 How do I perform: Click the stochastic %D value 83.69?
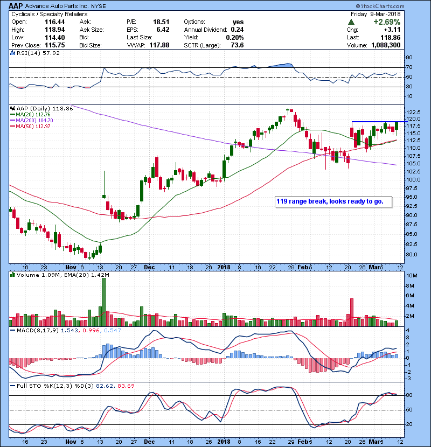126,386
